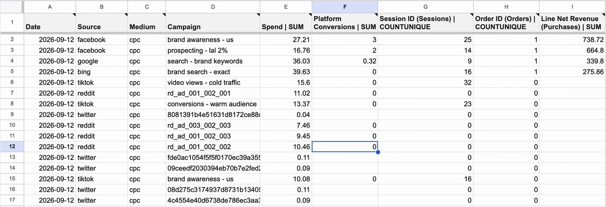Select sessions value 32

click(426, 82)
